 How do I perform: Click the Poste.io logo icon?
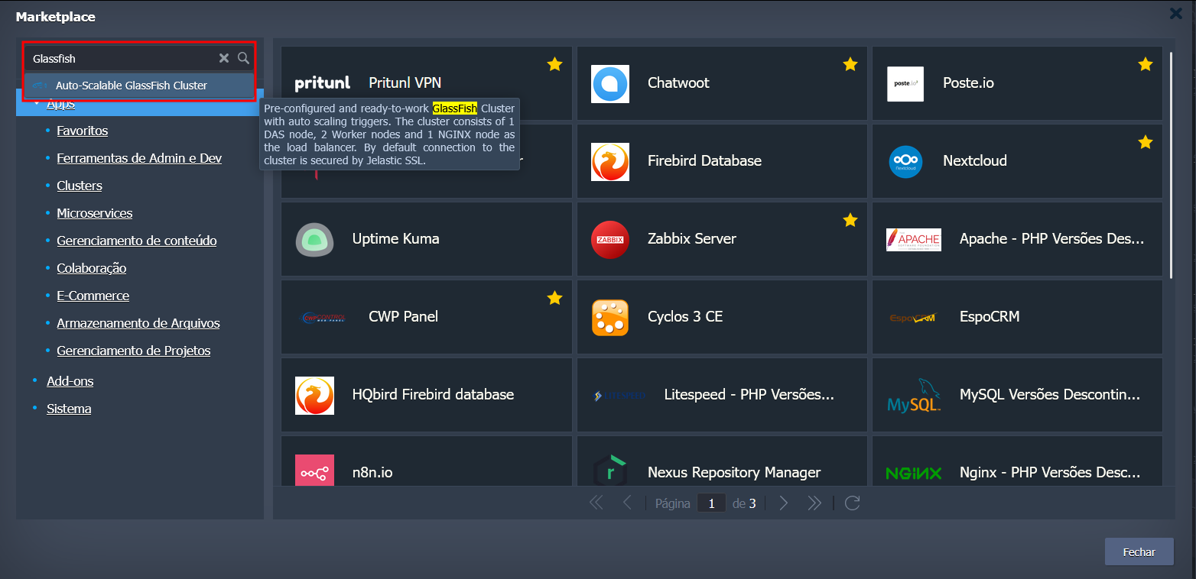click(x=905, y=83)
